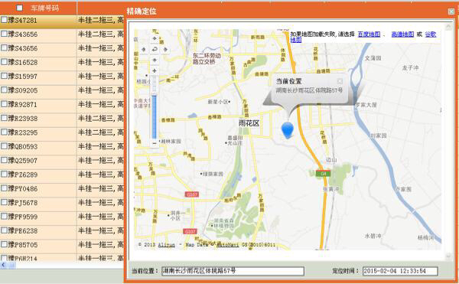The width and height of the screenshot is (459, 284).
Task: Click the 雨花区 district label on map
Action: point(249,123)
